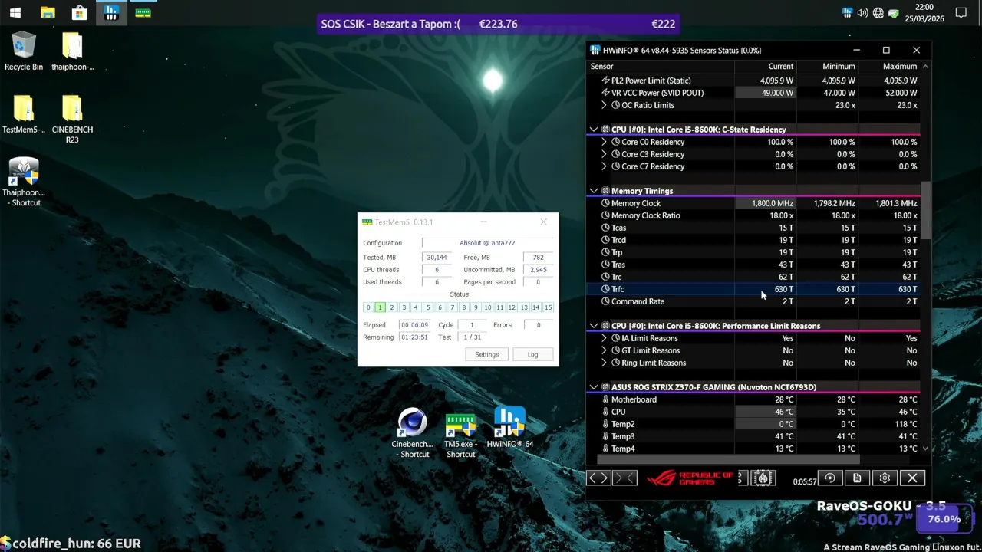
Task: Click the Settings button in TestMem5
Action: click(x=486, y=354)
